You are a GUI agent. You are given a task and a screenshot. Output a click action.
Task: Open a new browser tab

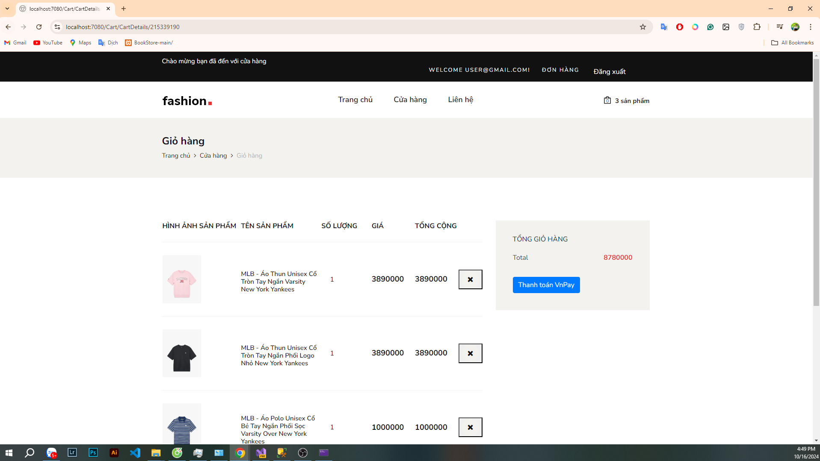(x=124, y=9)
